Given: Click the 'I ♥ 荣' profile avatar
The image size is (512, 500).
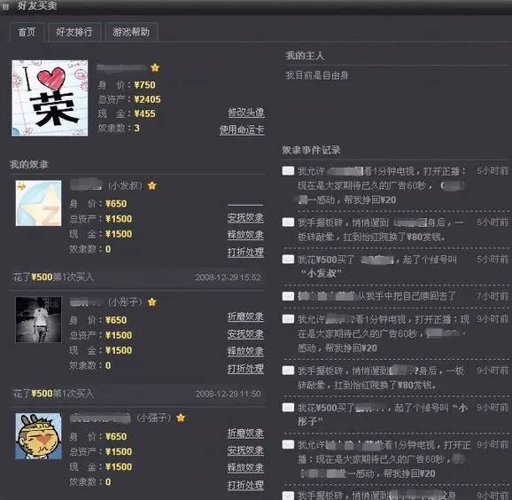Looking at the screenshot, I should click(50, 98).
